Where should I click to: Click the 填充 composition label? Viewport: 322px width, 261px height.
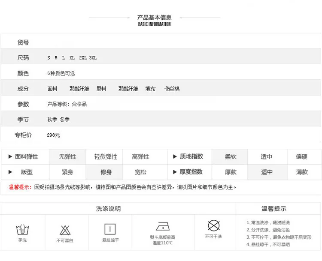click(150, 89)
